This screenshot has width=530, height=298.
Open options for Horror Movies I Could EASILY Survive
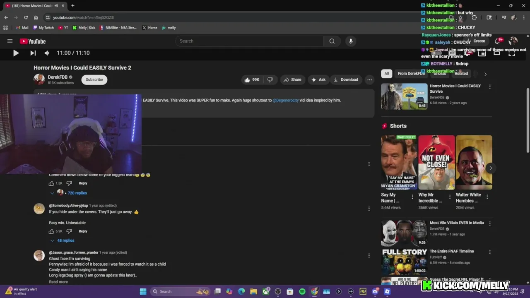pyautogui.click(x=490, y=87)
